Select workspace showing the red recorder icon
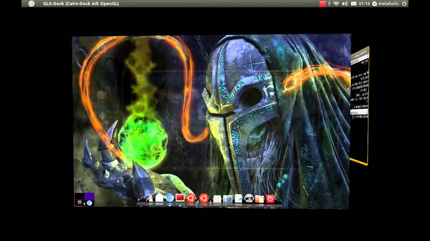Screen dimensions: 430x241 point(80,203)
